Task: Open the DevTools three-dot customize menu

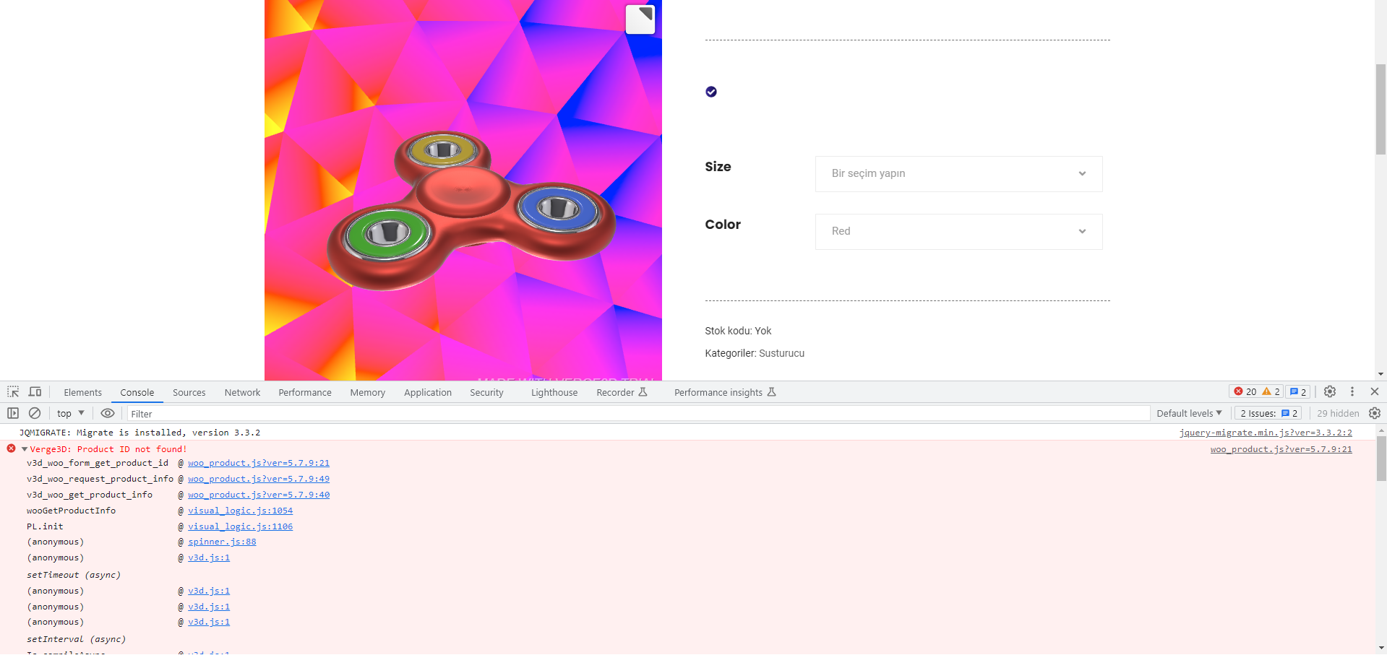Action: (1352, 391)
